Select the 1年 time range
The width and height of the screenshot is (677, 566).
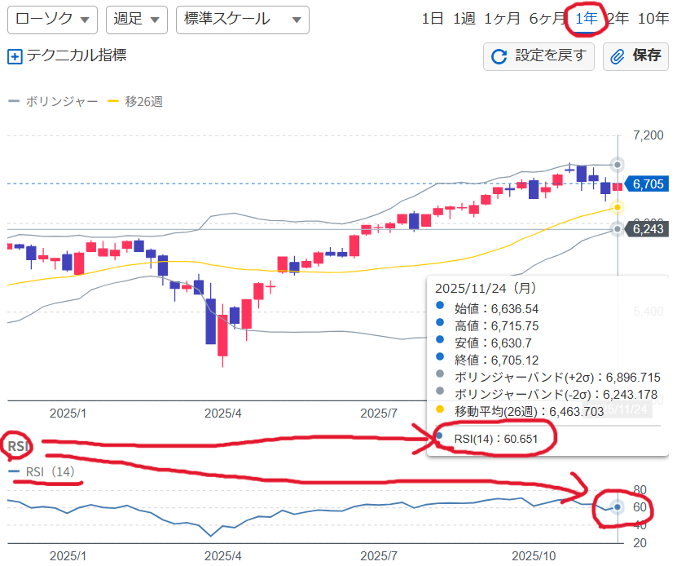point(586,20)
